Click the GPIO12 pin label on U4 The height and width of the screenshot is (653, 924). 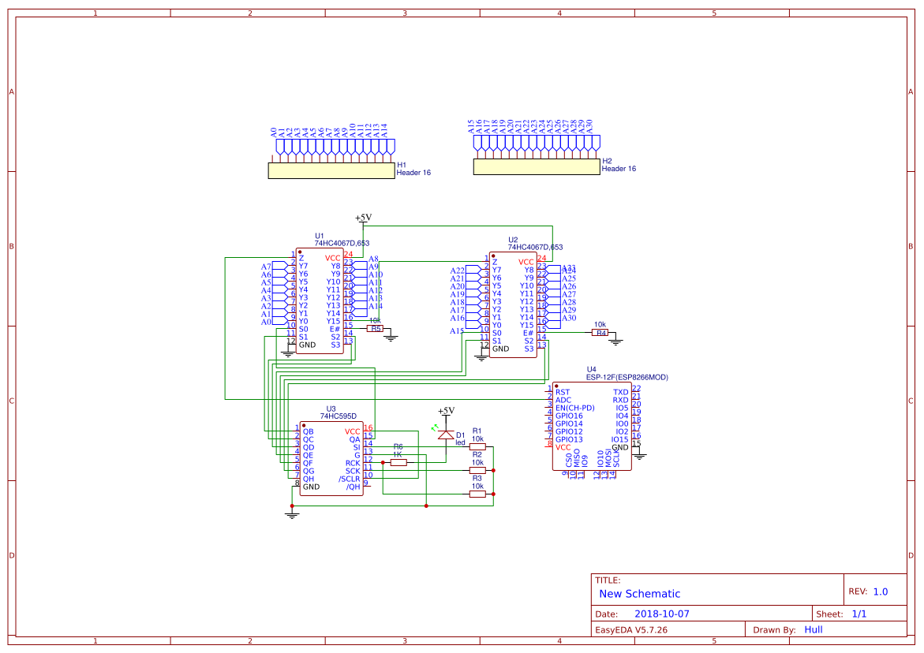pos(569,431)
